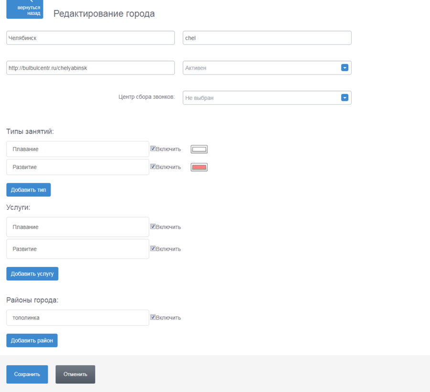Toggle 'Включить' for service 'Плавание'
The width and height of the screenshot is (430, 392).
coord(153,226)
